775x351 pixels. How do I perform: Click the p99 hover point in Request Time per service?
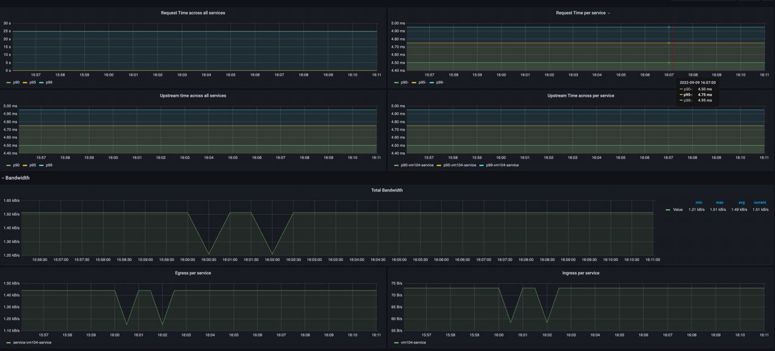(x=668, y=27)
